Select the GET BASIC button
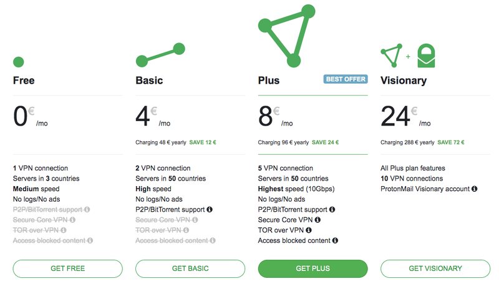The height and width of the screenshot is (286, 499). click(190, 269)
